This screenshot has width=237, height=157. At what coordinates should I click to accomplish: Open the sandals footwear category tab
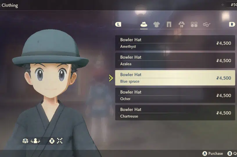(194, 24)
